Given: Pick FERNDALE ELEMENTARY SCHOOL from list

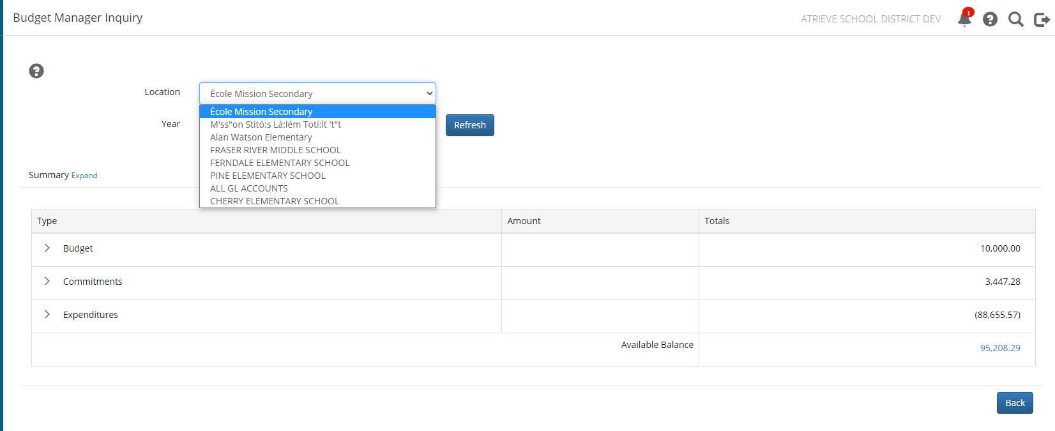Looking at the screenshot, I should [280, 163].
